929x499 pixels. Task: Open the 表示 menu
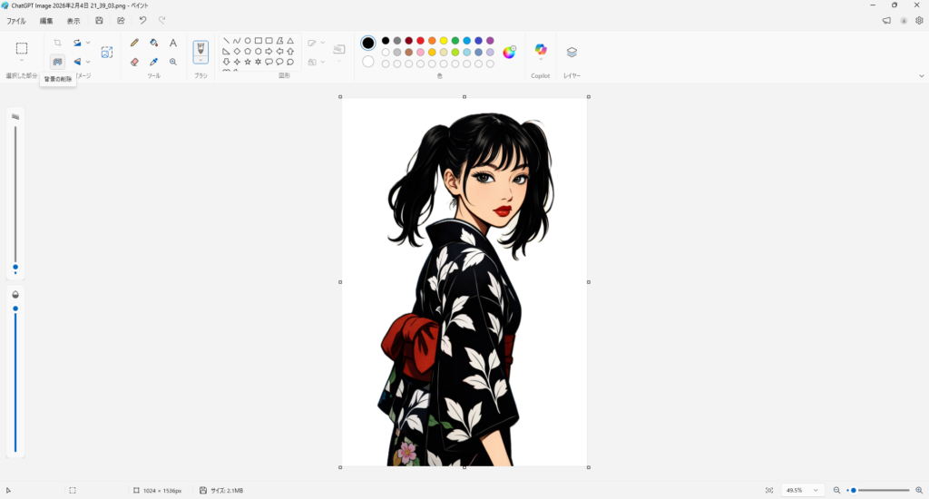(x=73, y=20)
